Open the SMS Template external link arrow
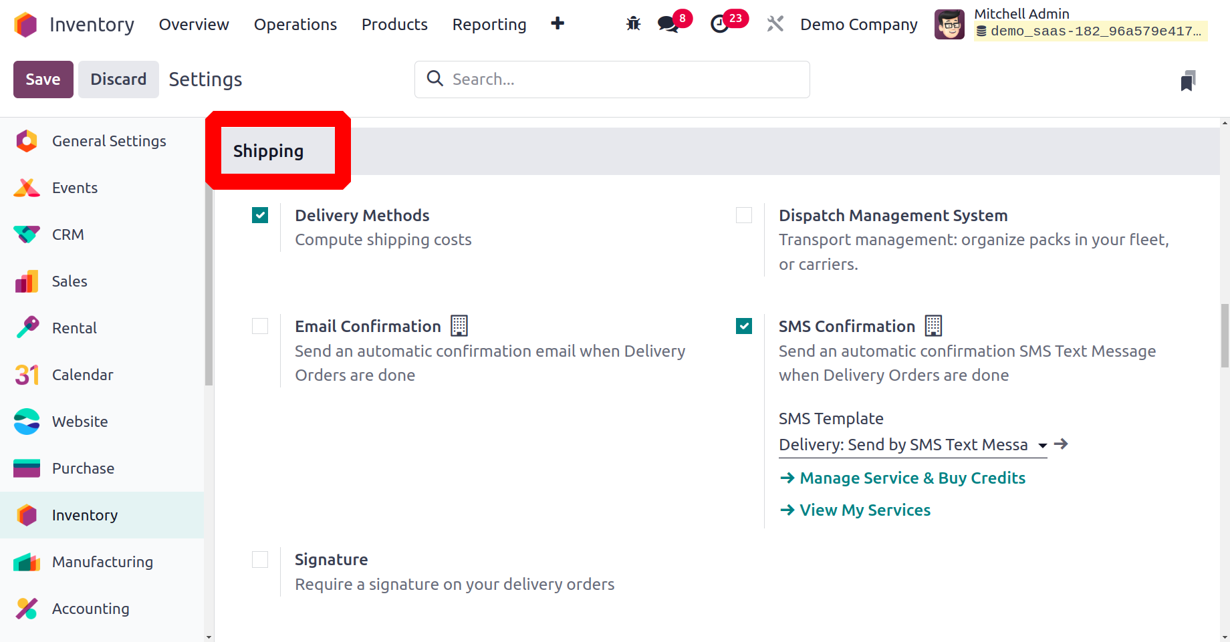Viewport: 1230px width, 642px height. (x=1061, y=444)
